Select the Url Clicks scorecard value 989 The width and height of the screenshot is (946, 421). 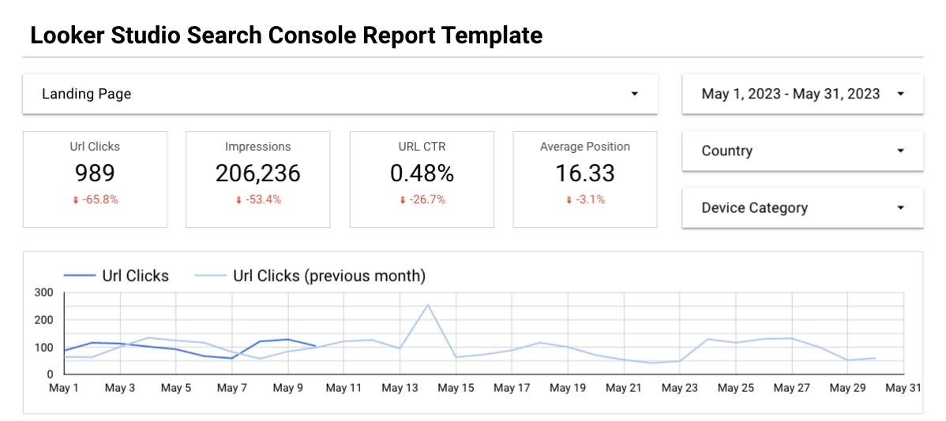[95, 173]
